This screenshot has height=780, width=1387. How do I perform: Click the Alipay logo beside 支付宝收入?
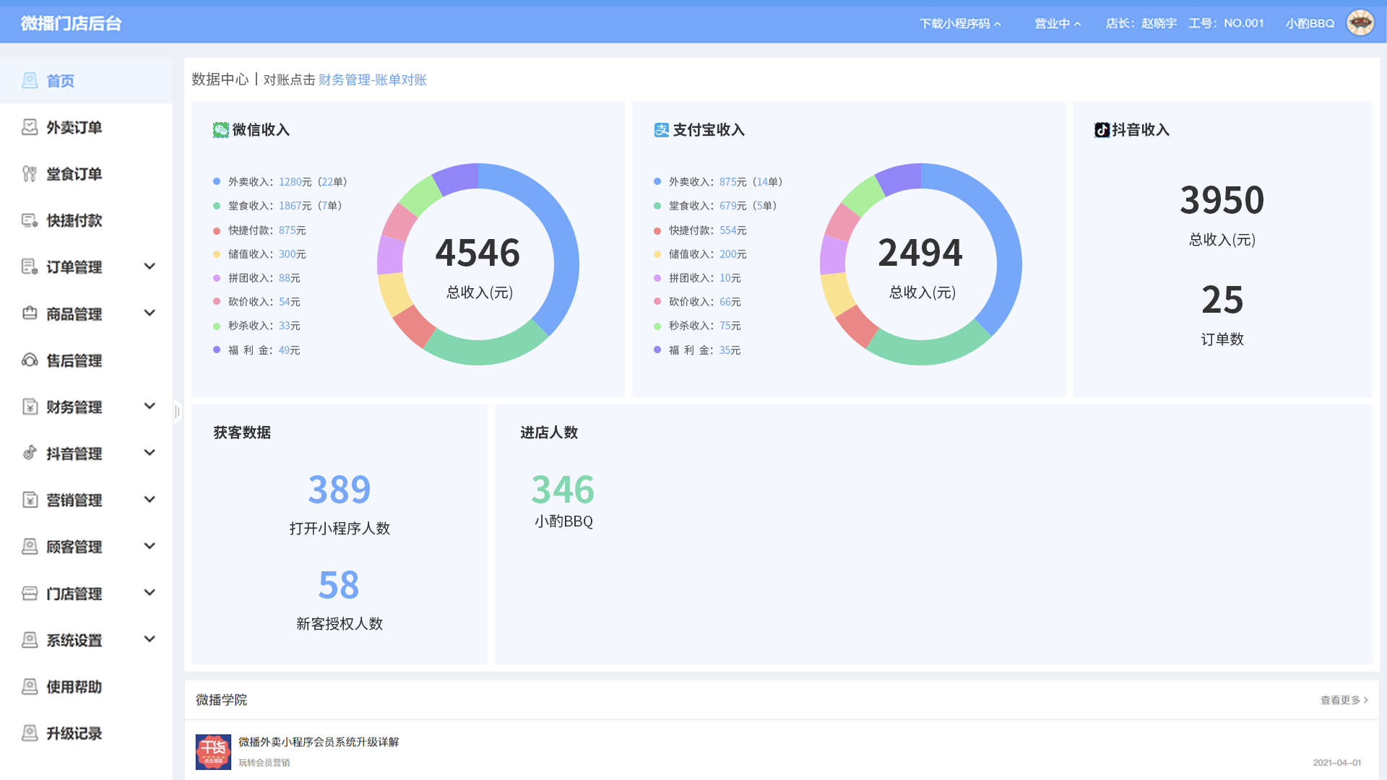click(x=662, y=130)
